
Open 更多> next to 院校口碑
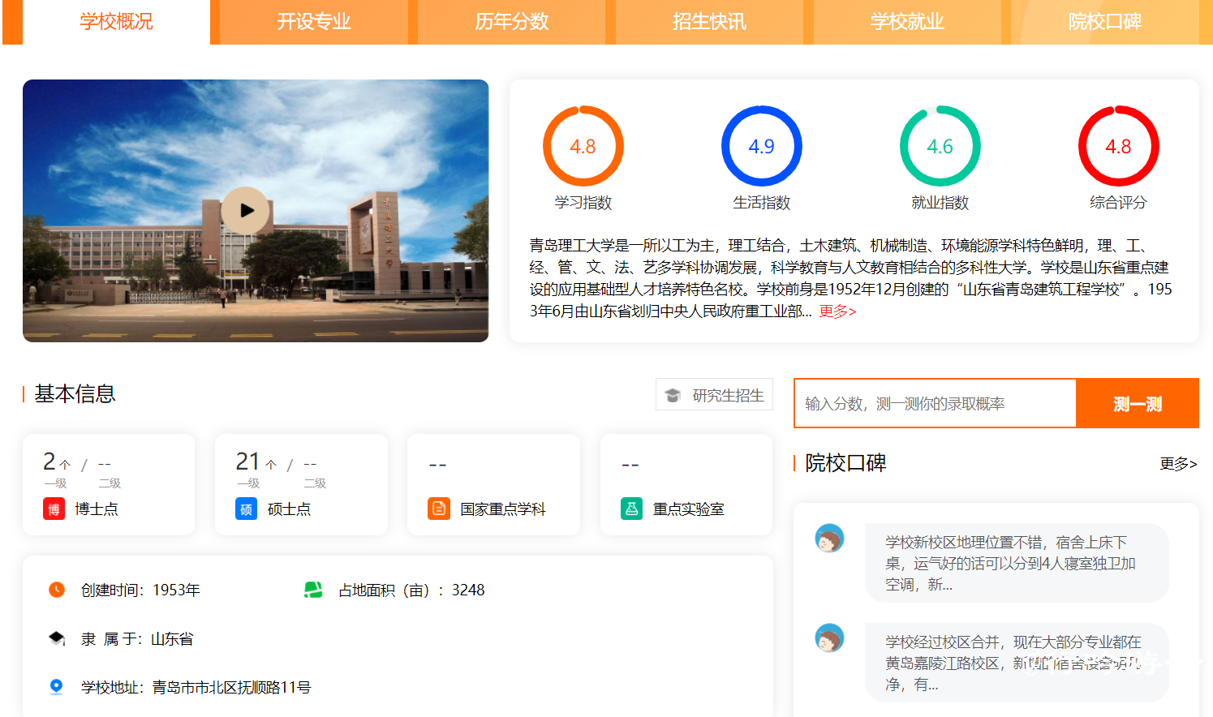click(1179, 463)
